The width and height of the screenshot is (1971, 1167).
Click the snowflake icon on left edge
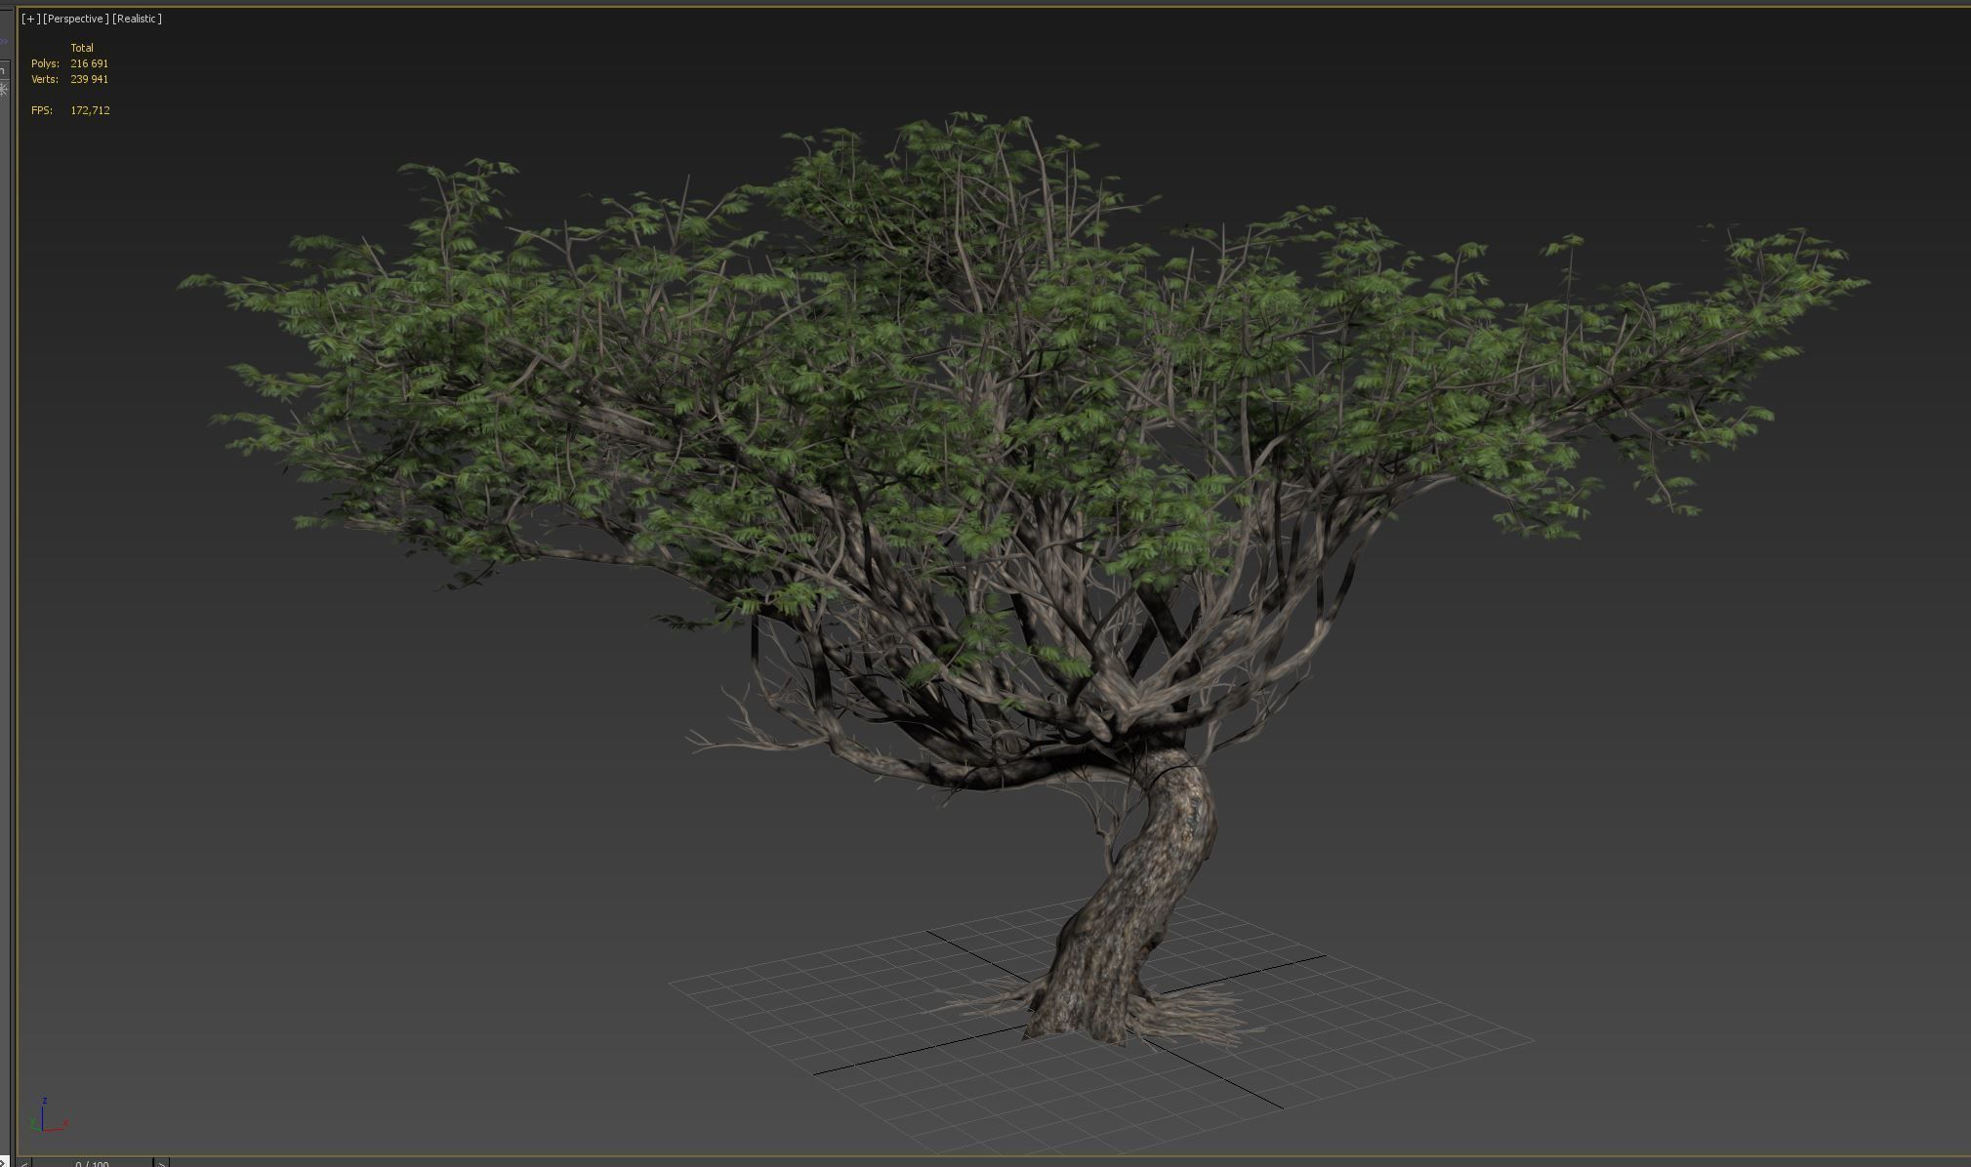tap(4, 89)
